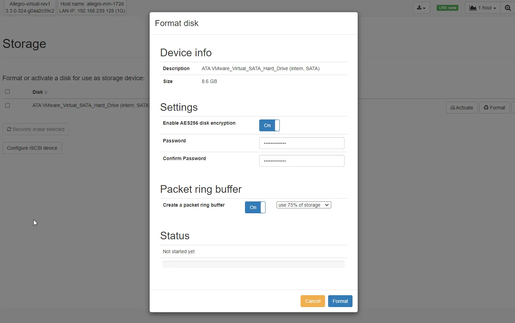
Task: Cancel the Format disk dialog
Action: click(312, 301)
